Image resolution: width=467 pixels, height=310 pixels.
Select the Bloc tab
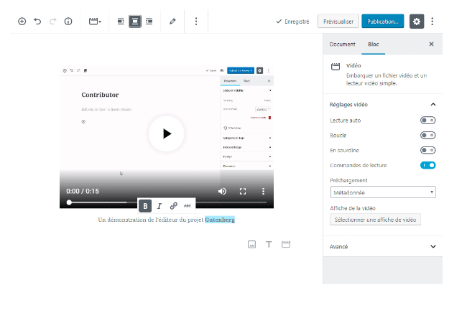tap(374, 44)
